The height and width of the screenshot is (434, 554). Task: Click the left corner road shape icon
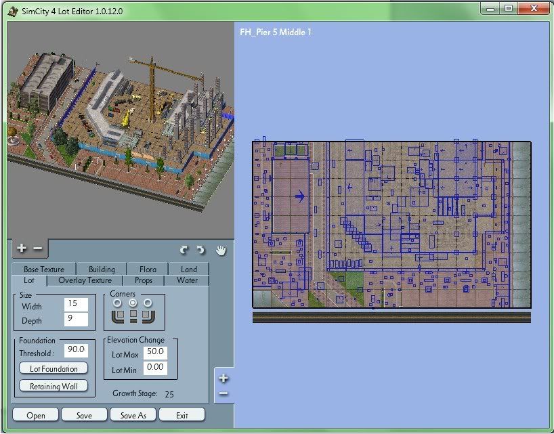(118, 316)
